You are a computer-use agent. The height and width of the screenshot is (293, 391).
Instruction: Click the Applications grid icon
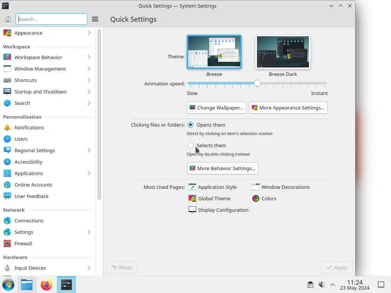point(7,174)
